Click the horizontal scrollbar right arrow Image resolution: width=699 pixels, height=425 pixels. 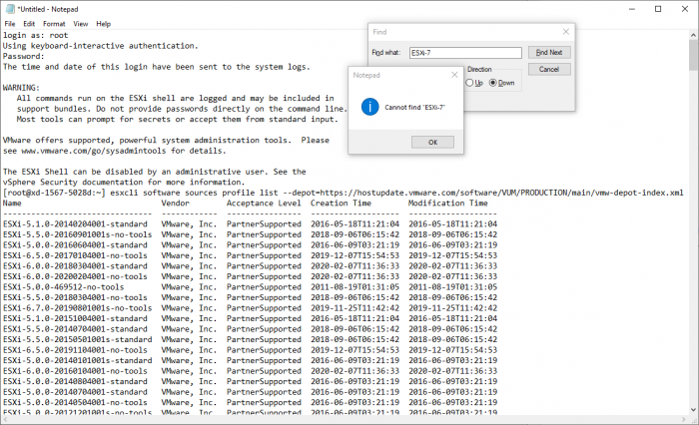click(x=684, y=420)
